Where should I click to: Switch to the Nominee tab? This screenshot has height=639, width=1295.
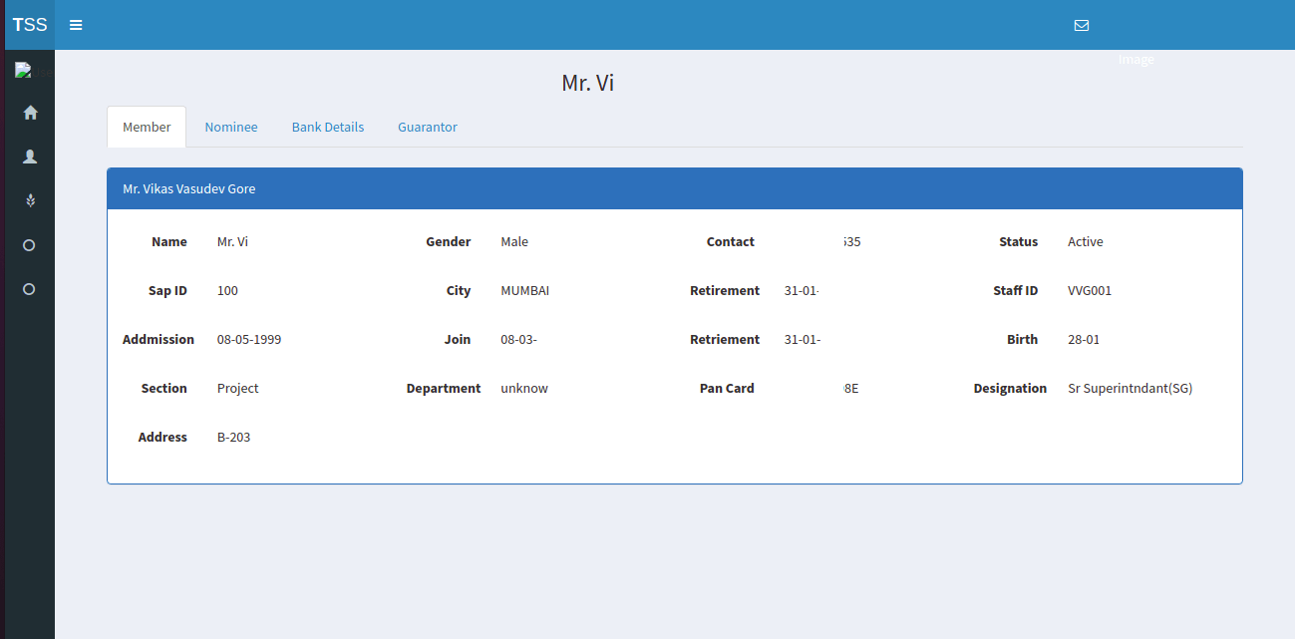pos(231,128)
